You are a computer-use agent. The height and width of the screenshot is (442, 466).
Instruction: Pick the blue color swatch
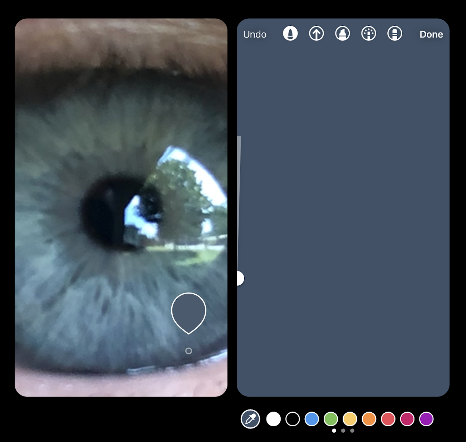click(312, 419)
